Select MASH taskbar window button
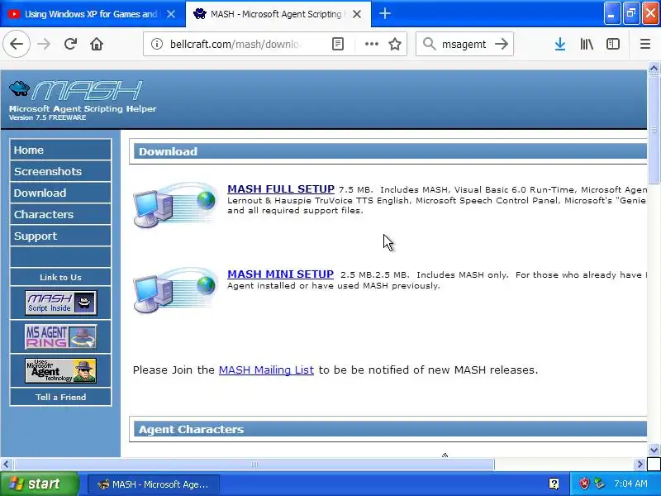 tap(154, 484)
